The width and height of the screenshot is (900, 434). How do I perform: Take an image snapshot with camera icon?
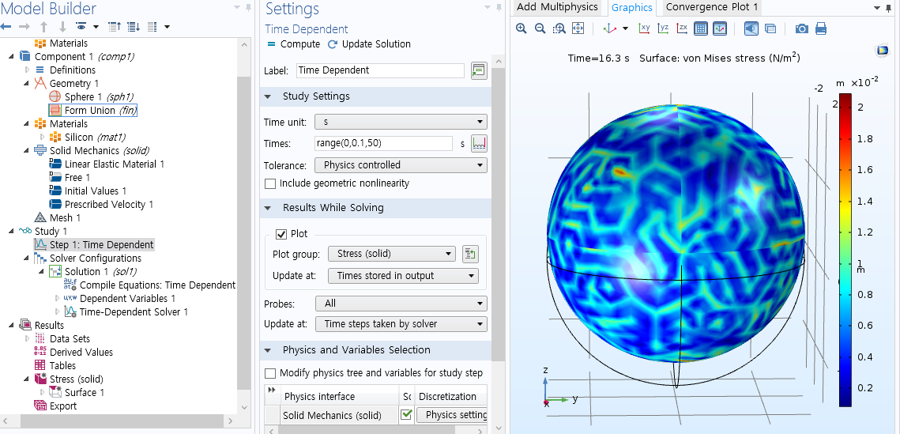click(x=801, y=28)
